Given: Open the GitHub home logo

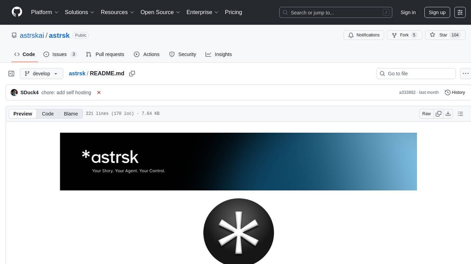Looking at the screenshot, I should coord(17,12).
